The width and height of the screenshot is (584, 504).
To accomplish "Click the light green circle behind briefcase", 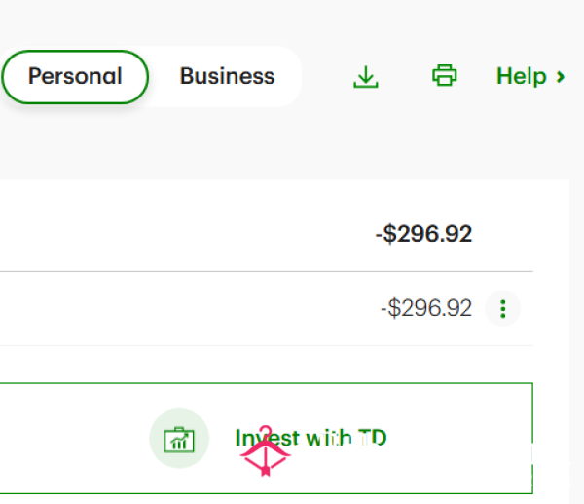I will [179, 439].
